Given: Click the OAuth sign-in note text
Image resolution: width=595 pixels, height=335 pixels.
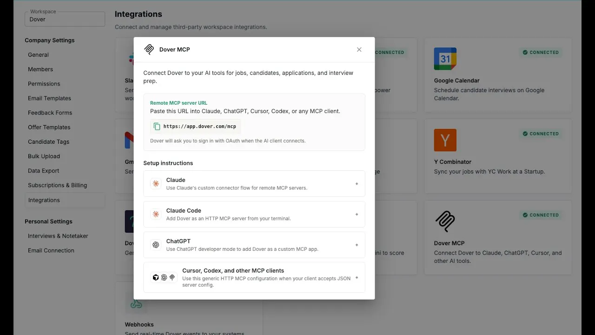Looking at the screenshot, I should tap(228, 141).
